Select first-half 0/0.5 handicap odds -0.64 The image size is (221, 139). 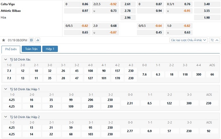151,26
